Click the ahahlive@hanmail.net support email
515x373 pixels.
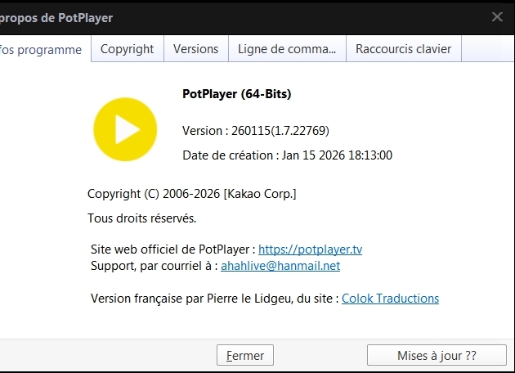click(x=280, y=266)
